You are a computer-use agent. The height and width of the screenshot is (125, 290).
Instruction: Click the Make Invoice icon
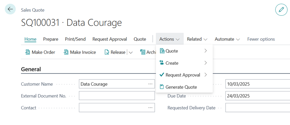tap(66, 52)
